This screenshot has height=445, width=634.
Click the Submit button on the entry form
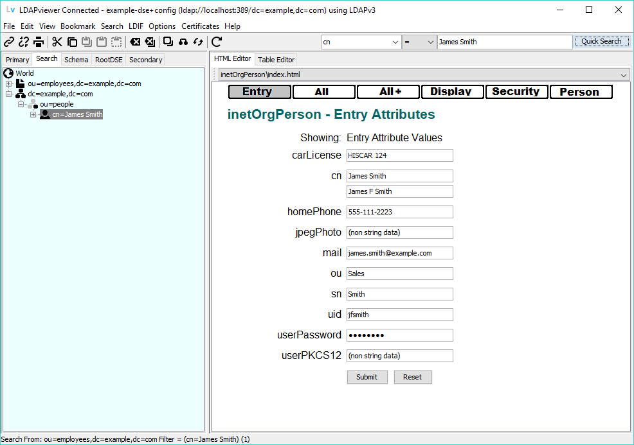click(x=367, y=377)
